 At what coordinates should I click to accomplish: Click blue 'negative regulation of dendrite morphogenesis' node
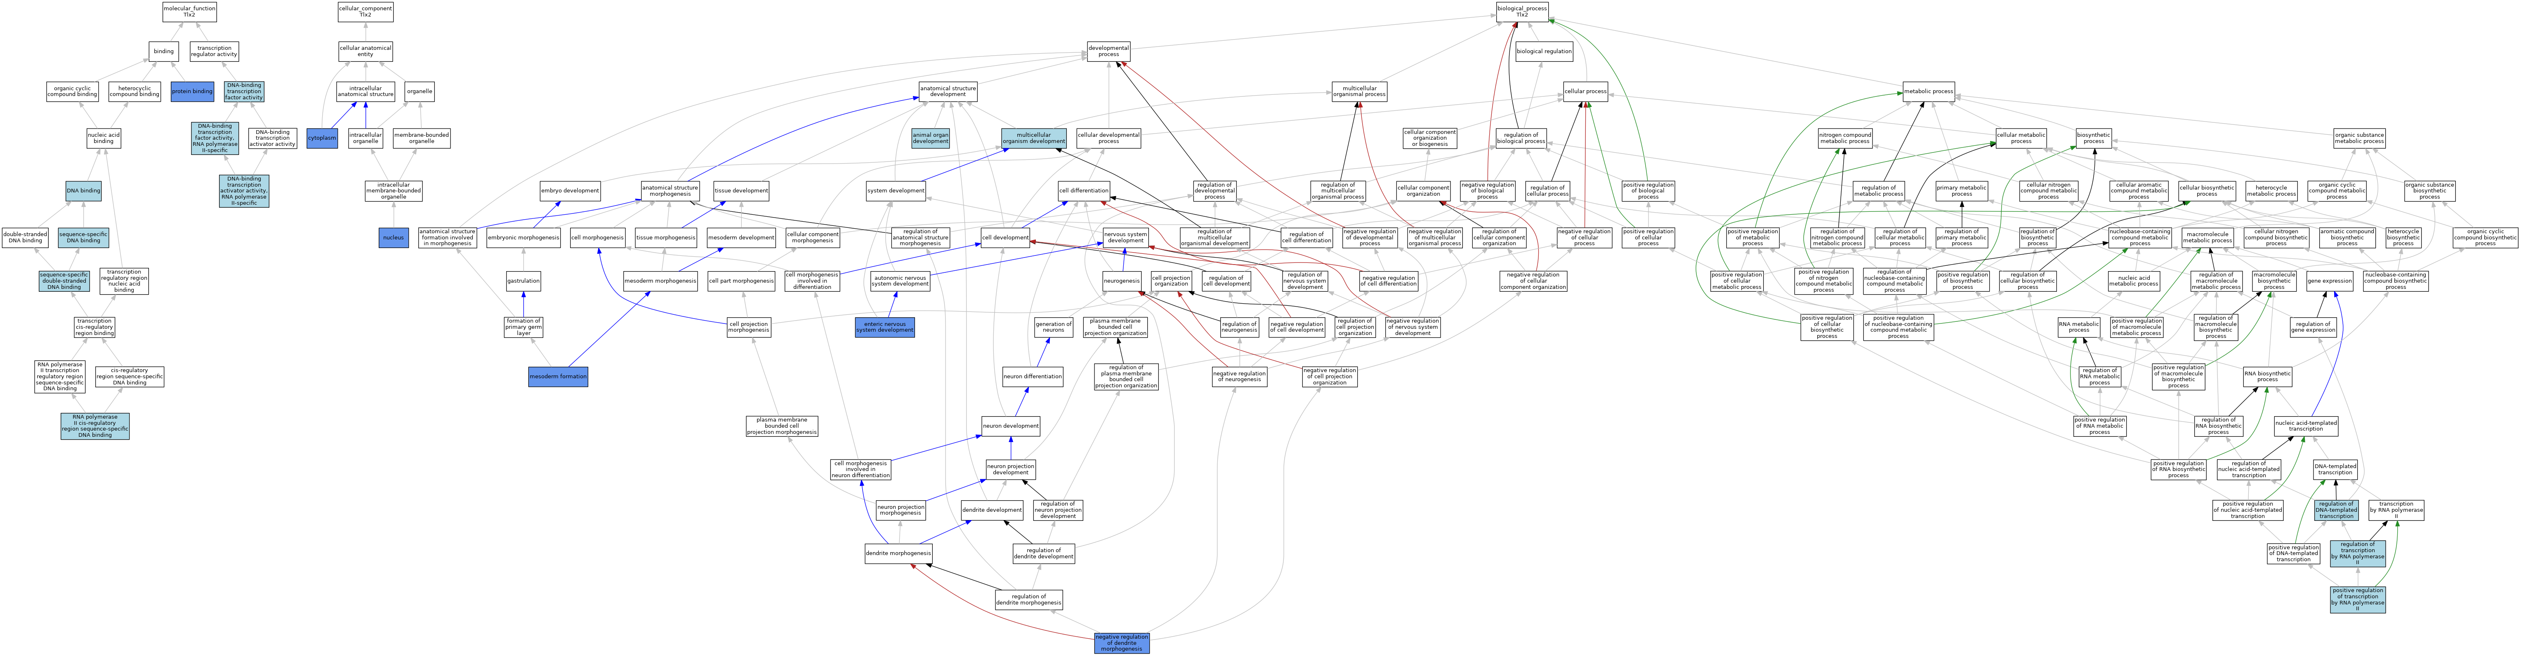coord(1122,643)
